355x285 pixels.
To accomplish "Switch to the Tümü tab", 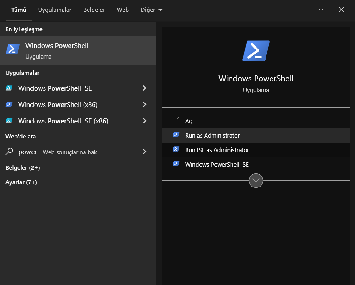I will coord(19,10).
